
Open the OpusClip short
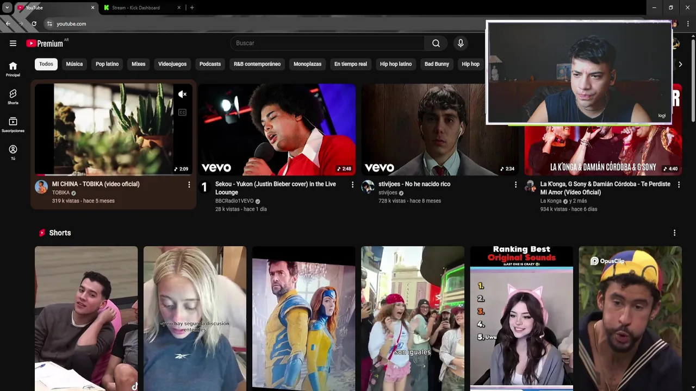point(630,319)
